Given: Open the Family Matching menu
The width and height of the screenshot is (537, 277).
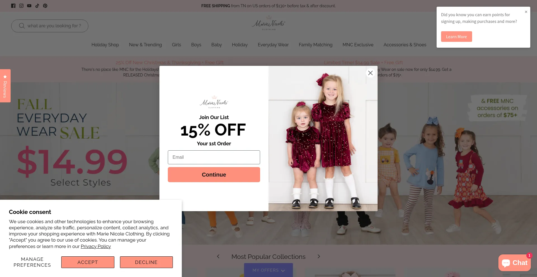Looking at the screenshot, I should [x=315, y=45].
